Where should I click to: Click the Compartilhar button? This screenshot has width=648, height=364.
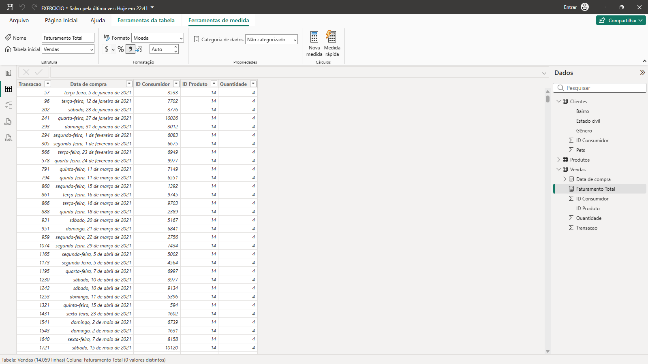[621, 20]
